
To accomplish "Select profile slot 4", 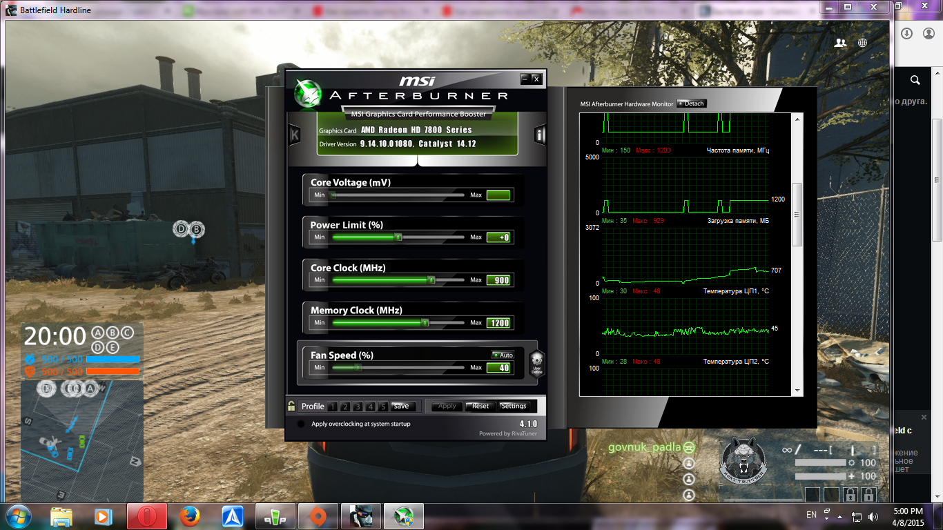I will (x=371, y=406).
